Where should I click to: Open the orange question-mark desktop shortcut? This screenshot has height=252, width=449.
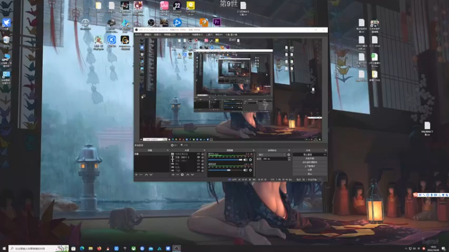click(204, 22)
